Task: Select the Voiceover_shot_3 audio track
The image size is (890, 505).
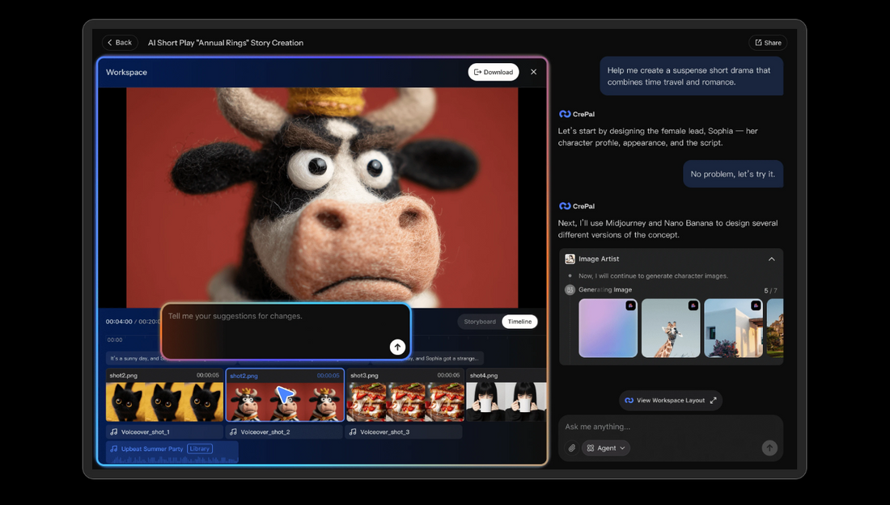Action: pos(404,432)
